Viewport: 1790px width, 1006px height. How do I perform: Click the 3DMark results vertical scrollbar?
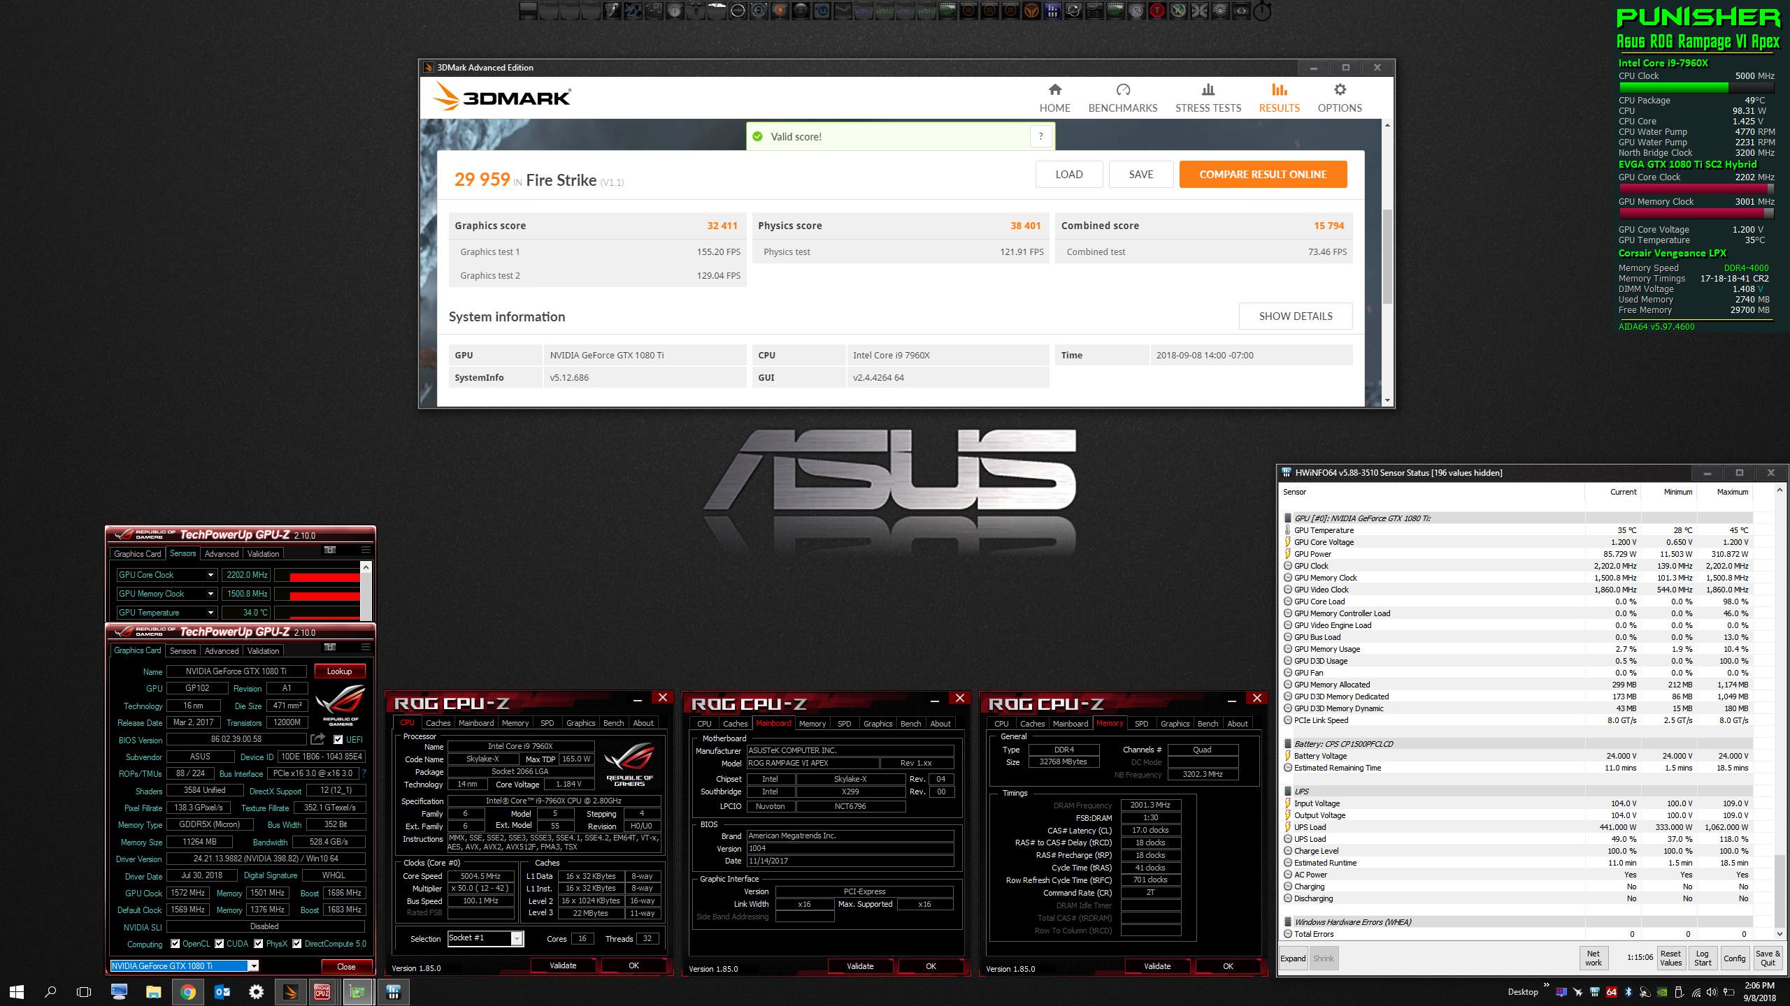coord(1387,255)
